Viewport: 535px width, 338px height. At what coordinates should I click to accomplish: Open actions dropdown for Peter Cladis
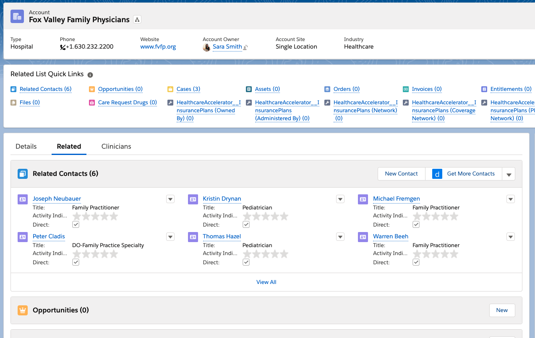170,237
